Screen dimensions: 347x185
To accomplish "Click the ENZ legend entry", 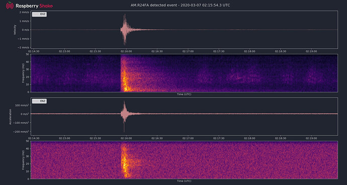I will (x=39, y=101).
